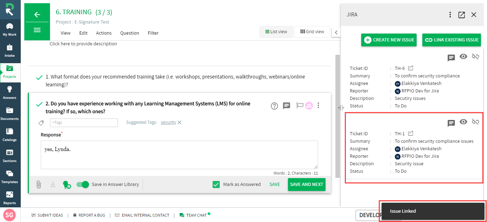
Task: Open the green hamburger menu
Action: [x=37, y=30]
